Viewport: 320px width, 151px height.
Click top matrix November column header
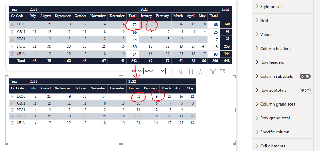pyautogui.click(x=98, y=16)
